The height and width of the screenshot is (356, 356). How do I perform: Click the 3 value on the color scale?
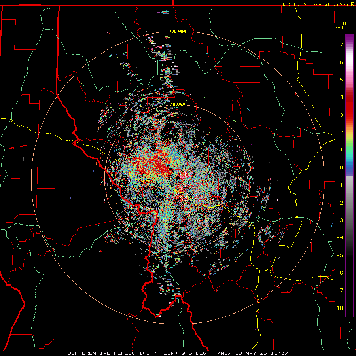point(341,115)
